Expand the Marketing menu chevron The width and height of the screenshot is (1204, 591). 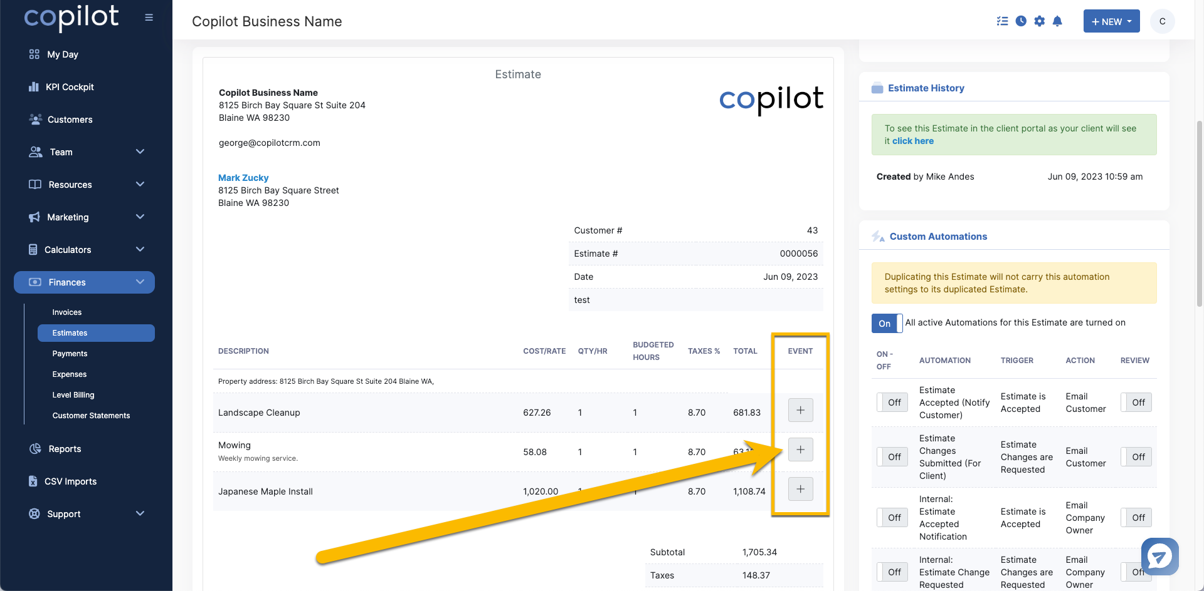click(x=140, y=217)
